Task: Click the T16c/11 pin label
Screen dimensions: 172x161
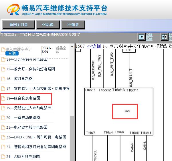Action: (x=133, y=90)
